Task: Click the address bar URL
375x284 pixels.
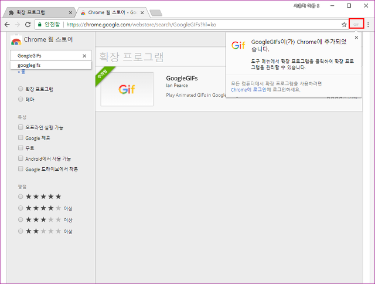Action: tap(141, 25)
